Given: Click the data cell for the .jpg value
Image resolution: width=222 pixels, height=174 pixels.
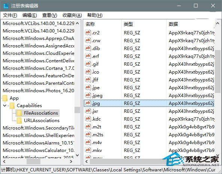Looking at the screenshot, I should click(x=191, y=103).
